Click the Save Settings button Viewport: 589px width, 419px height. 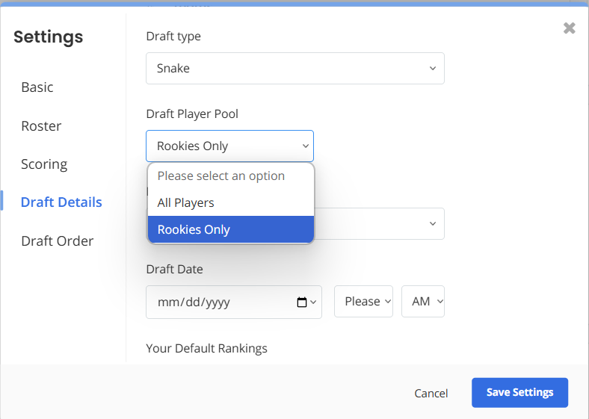point(520,392)
